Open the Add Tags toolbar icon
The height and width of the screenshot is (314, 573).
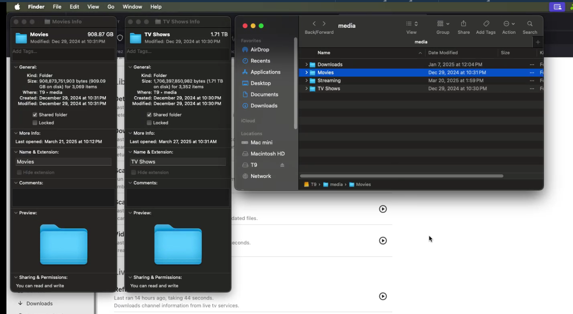(486, 24)
